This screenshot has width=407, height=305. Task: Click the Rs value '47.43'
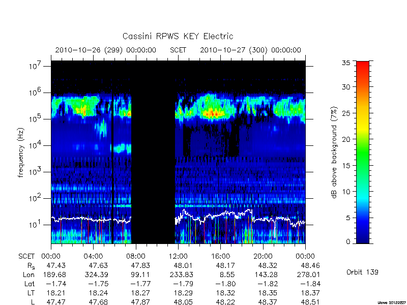tap(56, 265)
